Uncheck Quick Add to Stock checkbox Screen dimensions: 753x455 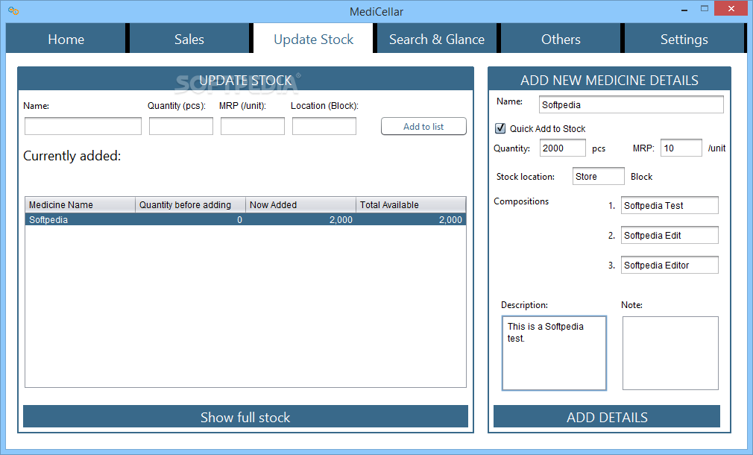tap(500, 128)
